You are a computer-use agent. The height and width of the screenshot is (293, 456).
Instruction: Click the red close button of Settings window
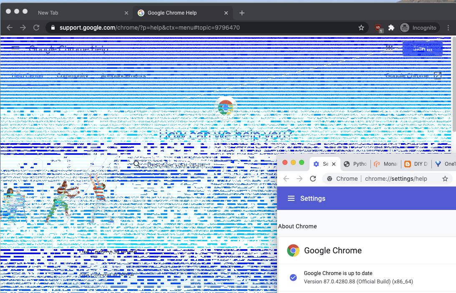click(x=285, y=163)
